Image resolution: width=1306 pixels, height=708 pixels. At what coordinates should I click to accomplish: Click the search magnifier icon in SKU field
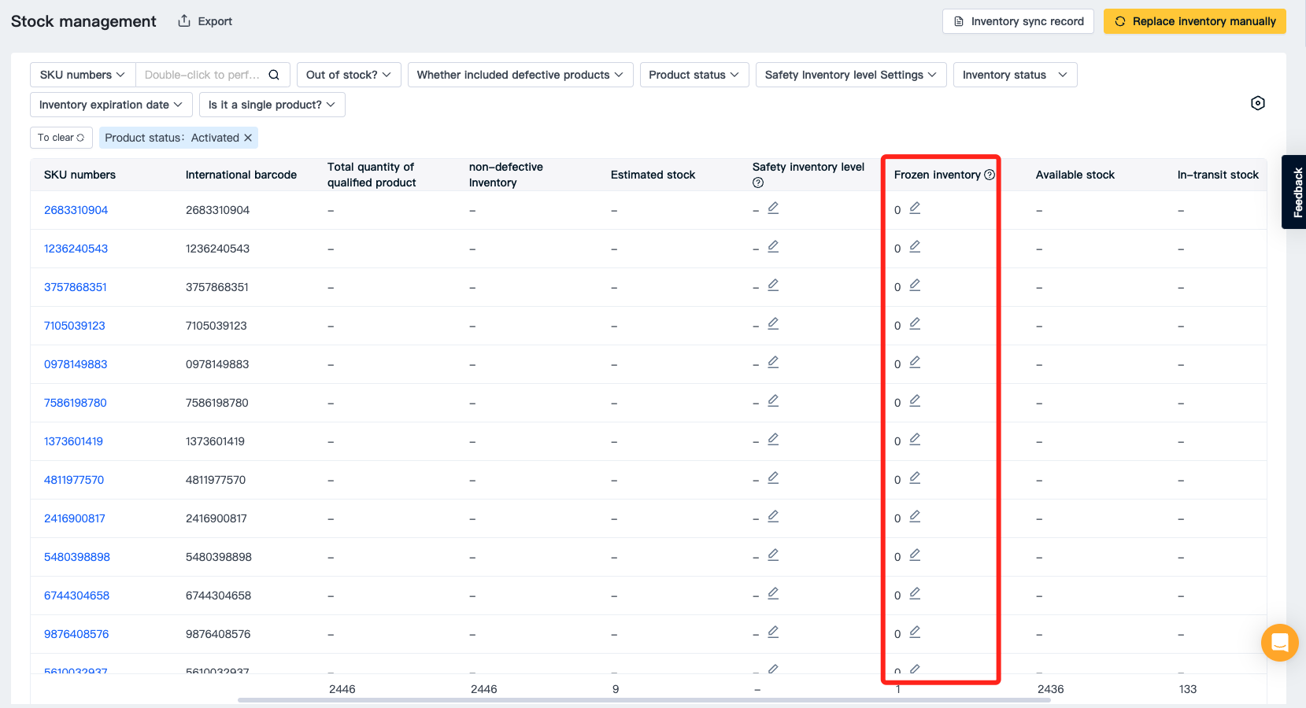(274, 75)
